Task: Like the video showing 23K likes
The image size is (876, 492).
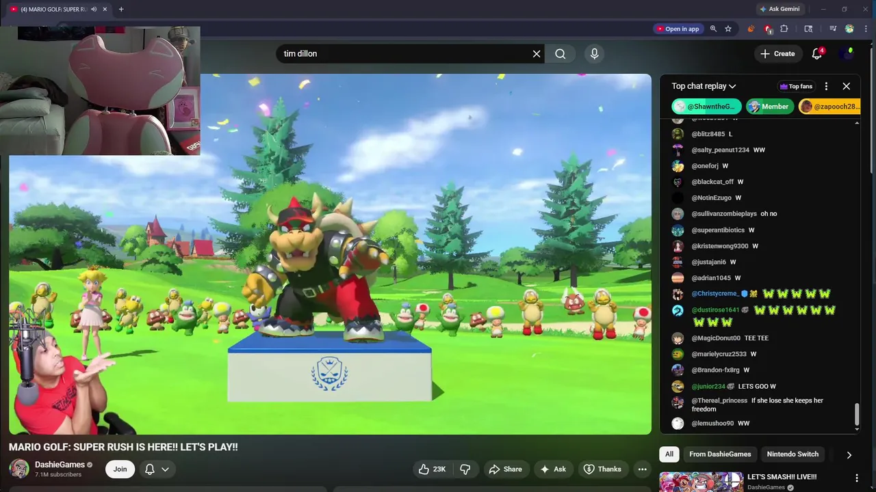Action: (x=433, y=469)
